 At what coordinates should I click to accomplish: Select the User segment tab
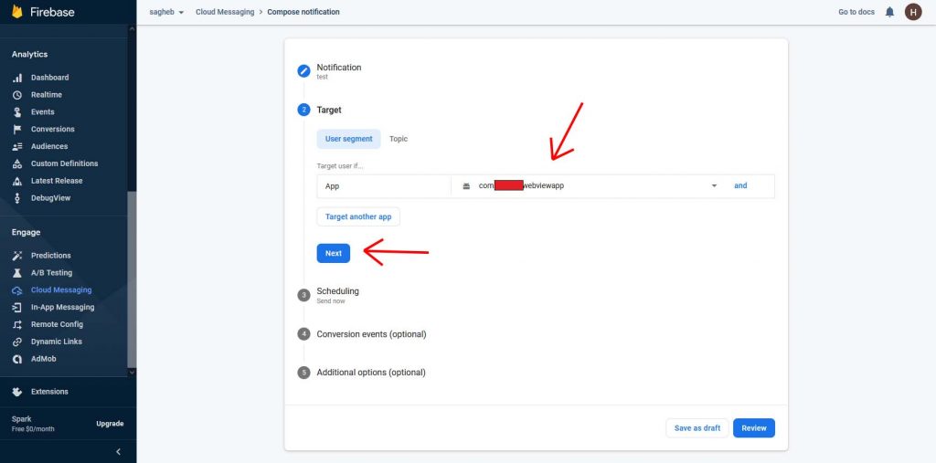tap(348, 139)
